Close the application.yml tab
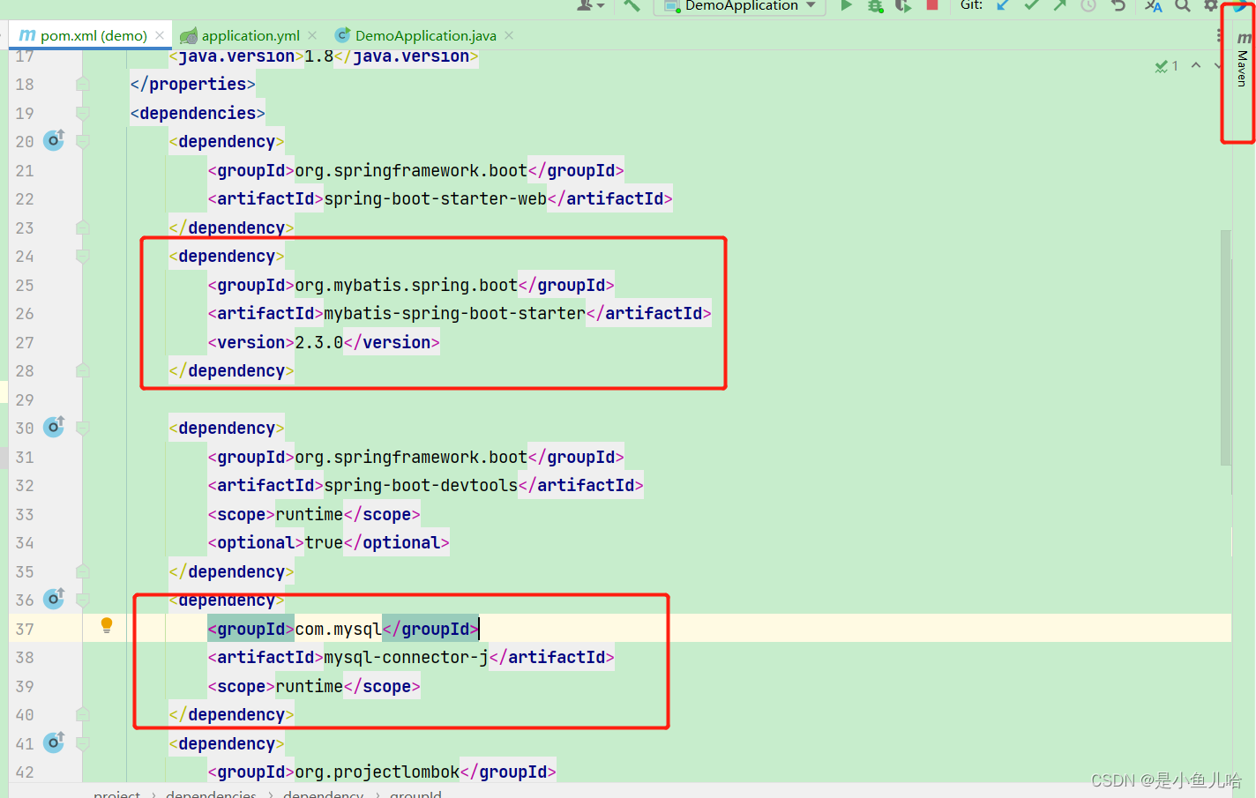The image size is (1256, 798). tap(312, 35)
